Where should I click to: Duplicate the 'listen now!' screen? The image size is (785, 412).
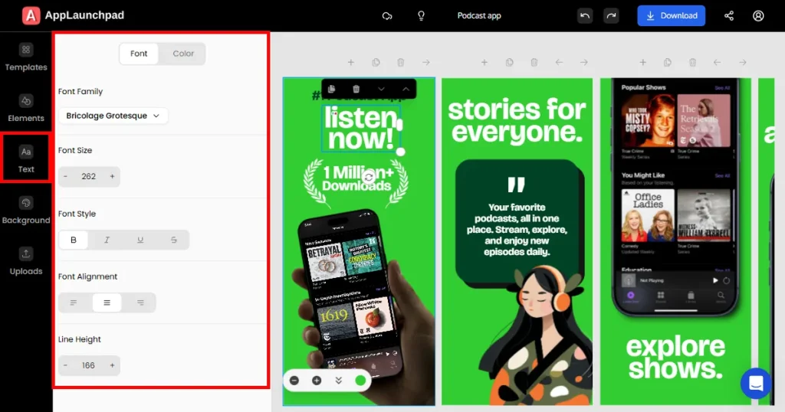tap(376, 63)
